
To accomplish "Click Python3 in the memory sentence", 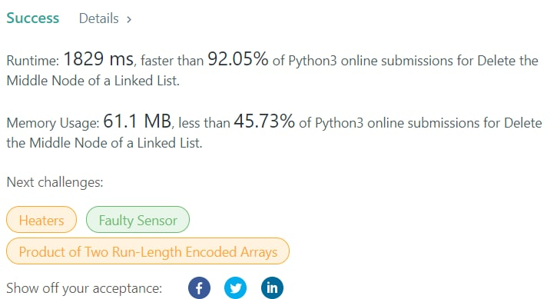I will coord(339,123).
